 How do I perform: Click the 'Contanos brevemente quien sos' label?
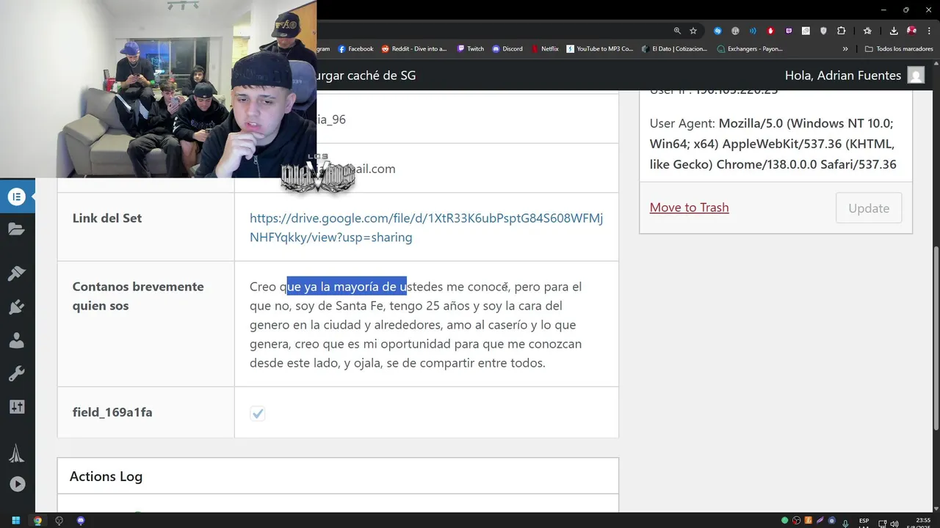(x=138, y=296)
